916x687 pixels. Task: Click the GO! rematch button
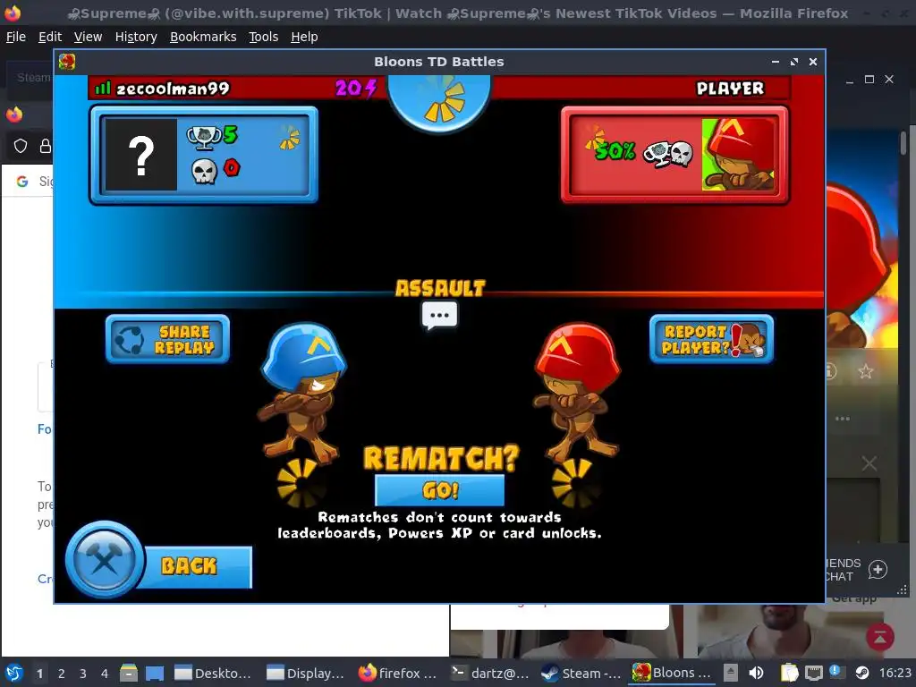439,489
